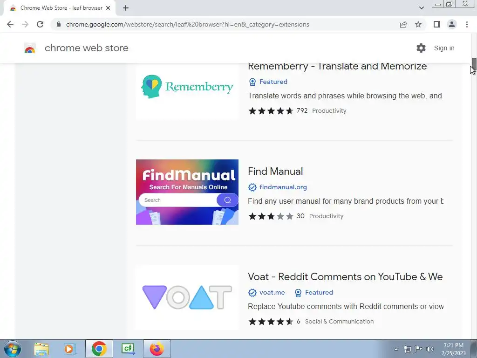477x358 pixels.
Task: Click the address bar URL
Action: point(187,24)
